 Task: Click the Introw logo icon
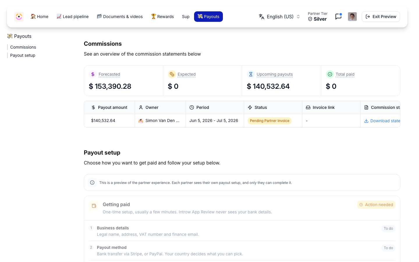point(19,17)
